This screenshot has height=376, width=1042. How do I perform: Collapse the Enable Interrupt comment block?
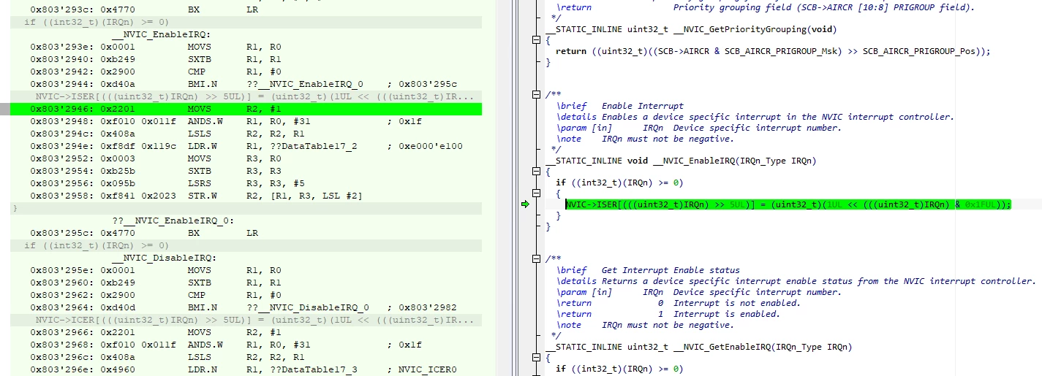pos(536,95)
